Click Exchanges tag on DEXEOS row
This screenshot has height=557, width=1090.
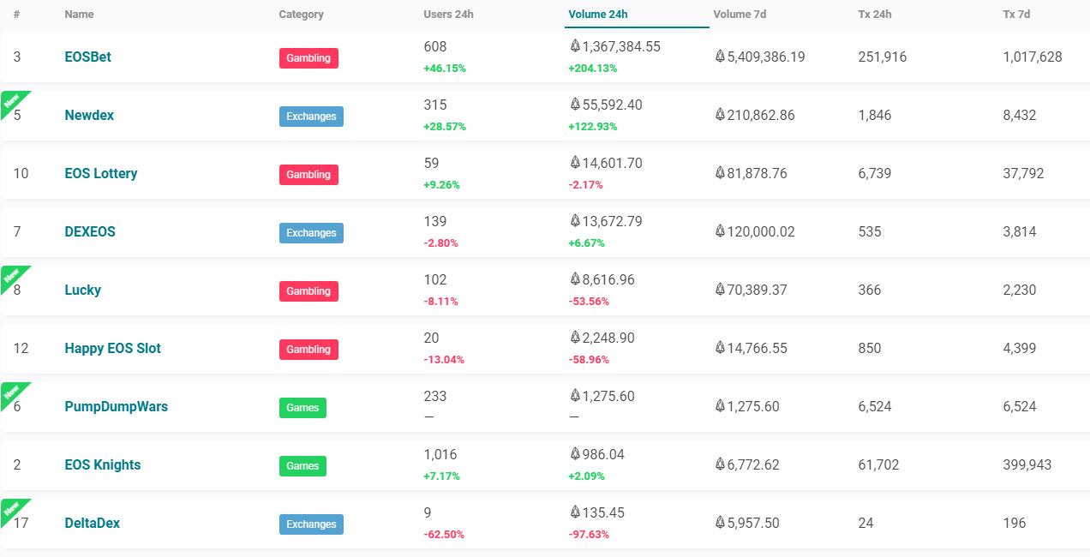click(x=311, y=233)
